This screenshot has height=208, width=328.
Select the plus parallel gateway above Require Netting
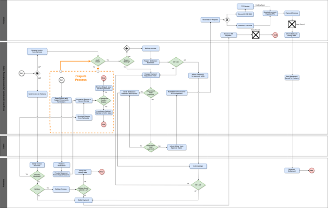point(127,48)
